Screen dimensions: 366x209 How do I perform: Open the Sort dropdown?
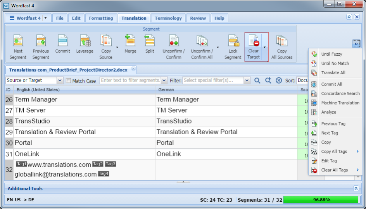click(302, 81)
